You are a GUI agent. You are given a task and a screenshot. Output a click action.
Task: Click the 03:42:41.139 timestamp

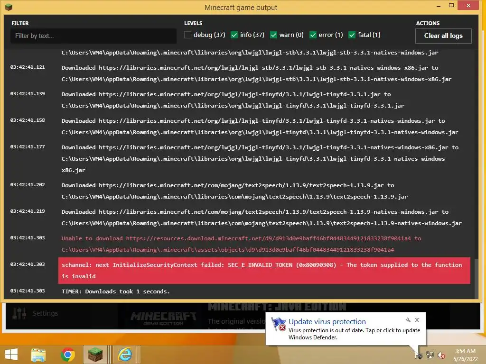28,94
